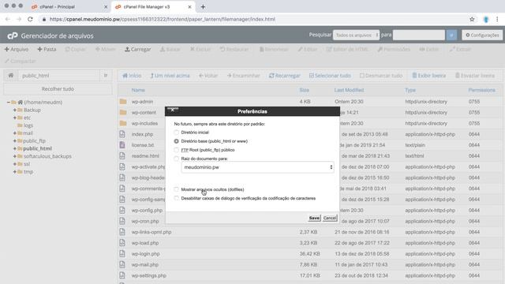Click the Arquivo new file toolbar item
The image size is (505, 284).
coord(17,49)
